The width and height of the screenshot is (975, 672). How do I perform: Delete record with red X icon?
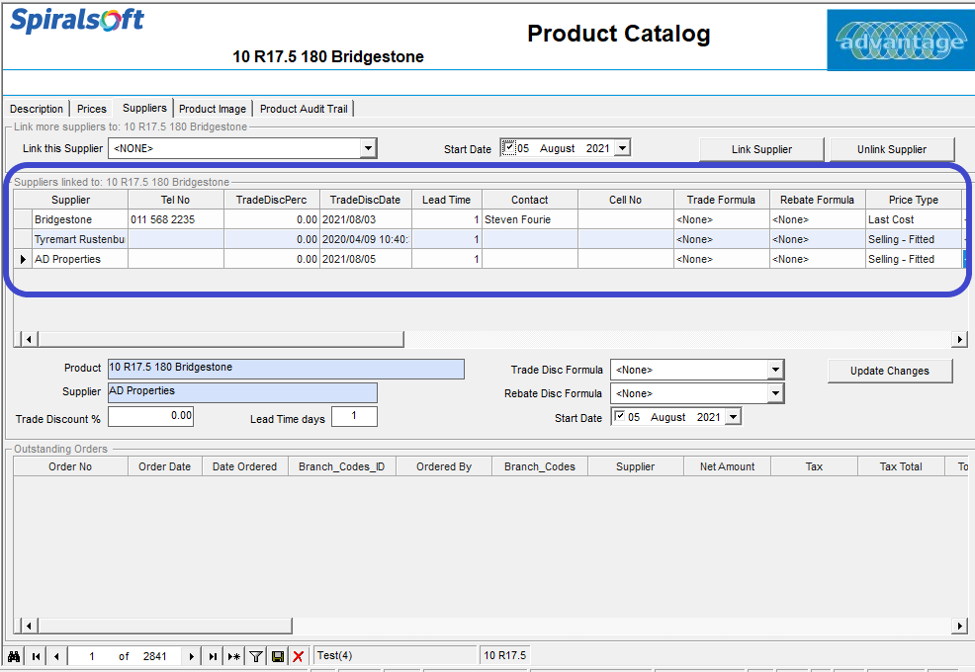tap(299, 656)
